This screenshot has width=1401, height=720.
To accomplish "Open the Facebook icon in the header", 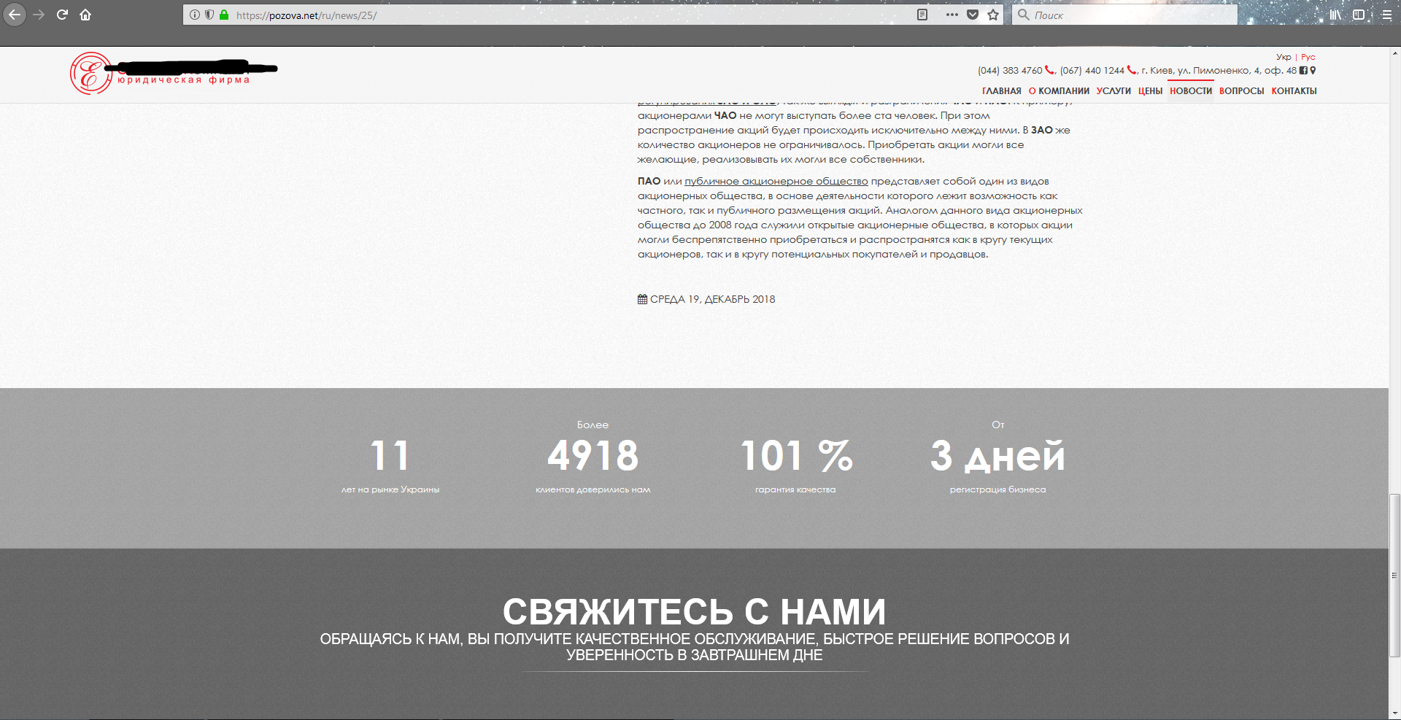I will pos(1303,71).
